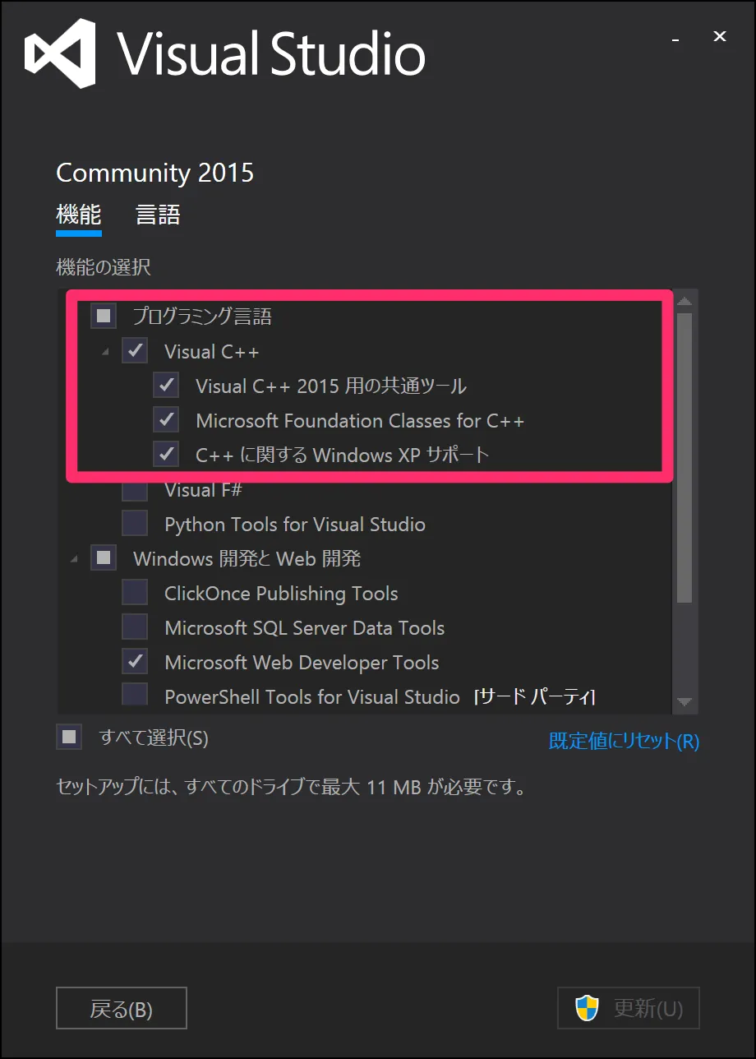Click the UAC shield icon on the Update button
Viewport: 756px width, 1059px height.
click(x=587, y=1007)
